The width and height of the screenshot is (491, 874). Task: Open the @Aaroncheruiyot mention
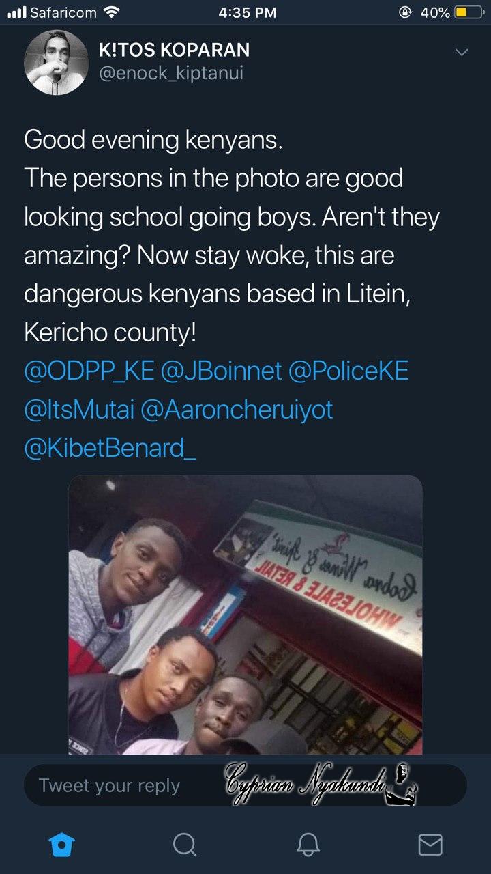236,410
